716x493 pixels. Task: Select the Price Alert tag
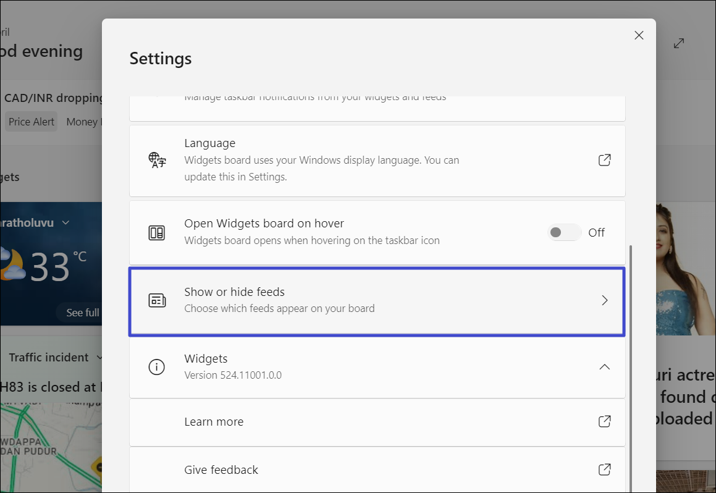(x=32, y=122)
